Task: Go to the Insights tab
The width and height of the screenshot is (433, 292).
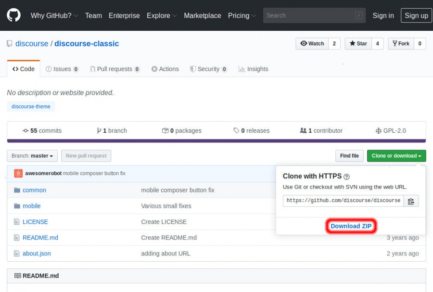Action: (253, 69)
